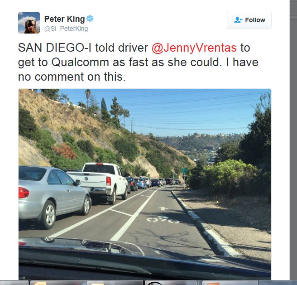Click the rightmost empty taskbar area
297x285 pixels.
[x=278, y=283]
